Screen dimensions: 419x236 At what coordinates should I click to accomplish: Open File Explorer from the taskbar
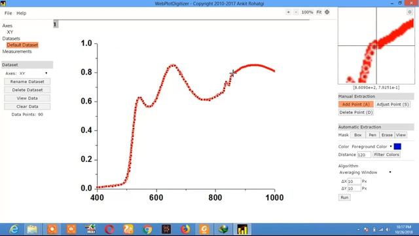click(x=32, y=229)
